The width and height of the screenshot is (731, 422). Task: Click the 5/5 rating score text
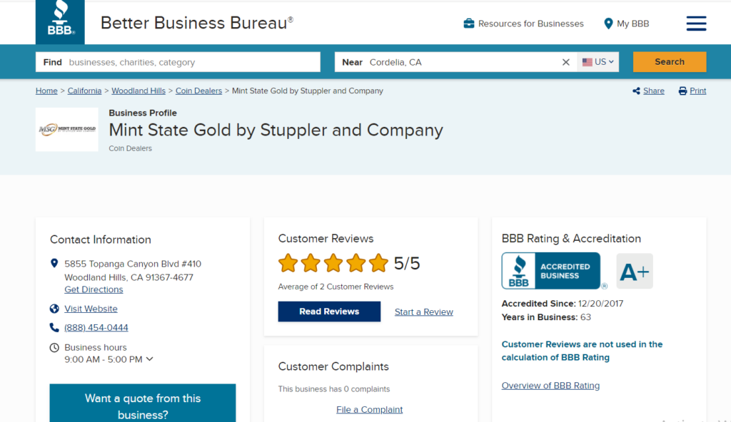[407, 264]
